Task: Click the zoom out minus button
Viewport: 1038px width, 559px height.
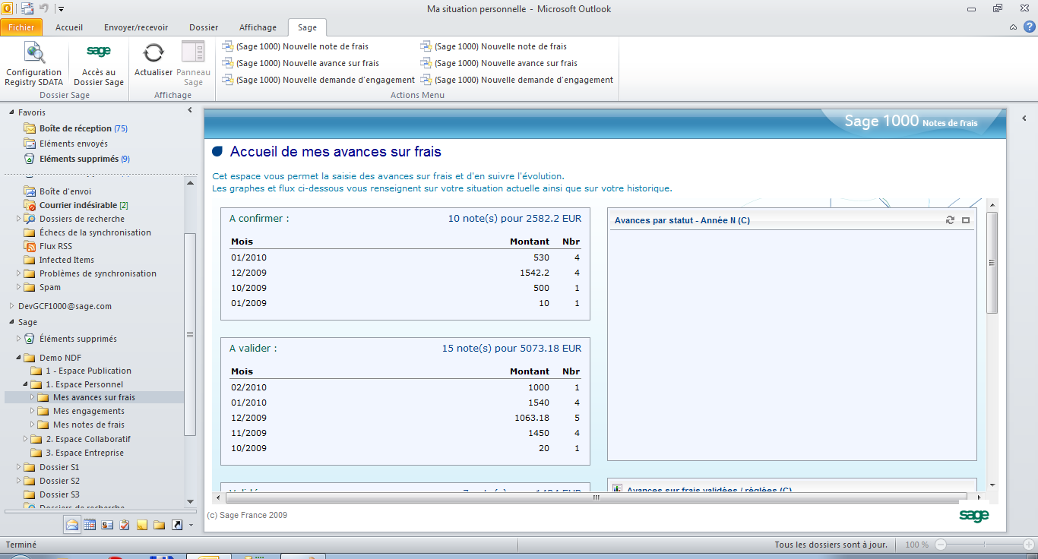Action: (x=941, y=545)
